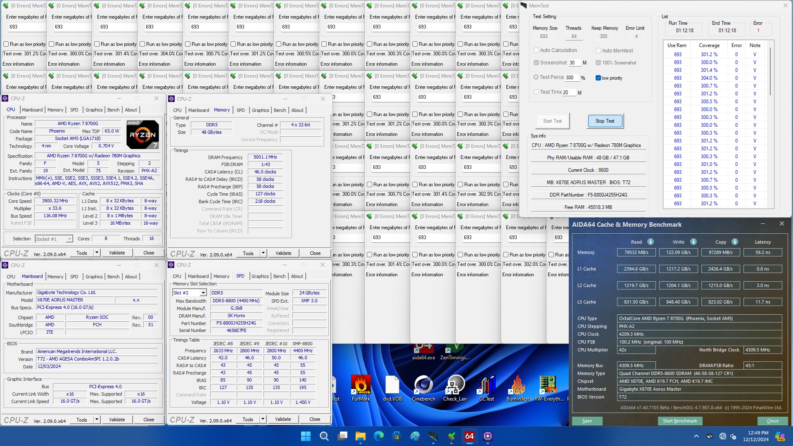Click Save in AIDA64 benchmark window
This screenshot has width=793, height=446.
[587, 421]
